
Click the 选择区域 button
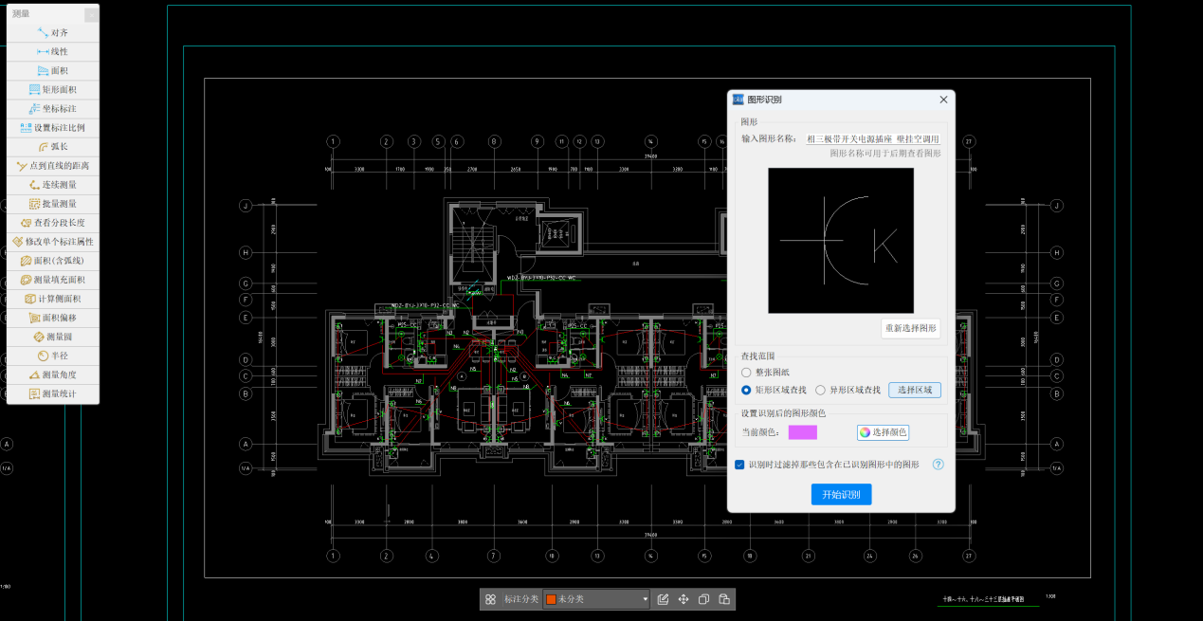(x=914, y=390)
